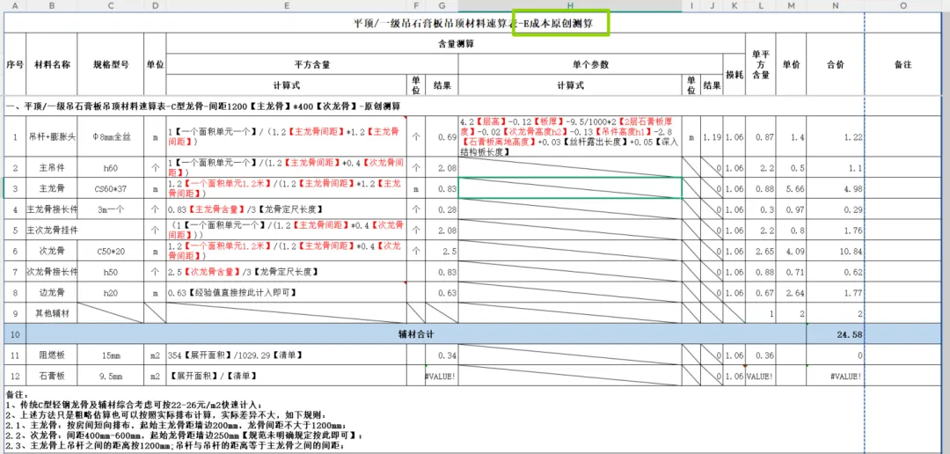Image resolution: width=950 pixels, height=454 pixels.
Task: Select the h60 spec cell
Action: pyautogui.click(x=110, y=167)
